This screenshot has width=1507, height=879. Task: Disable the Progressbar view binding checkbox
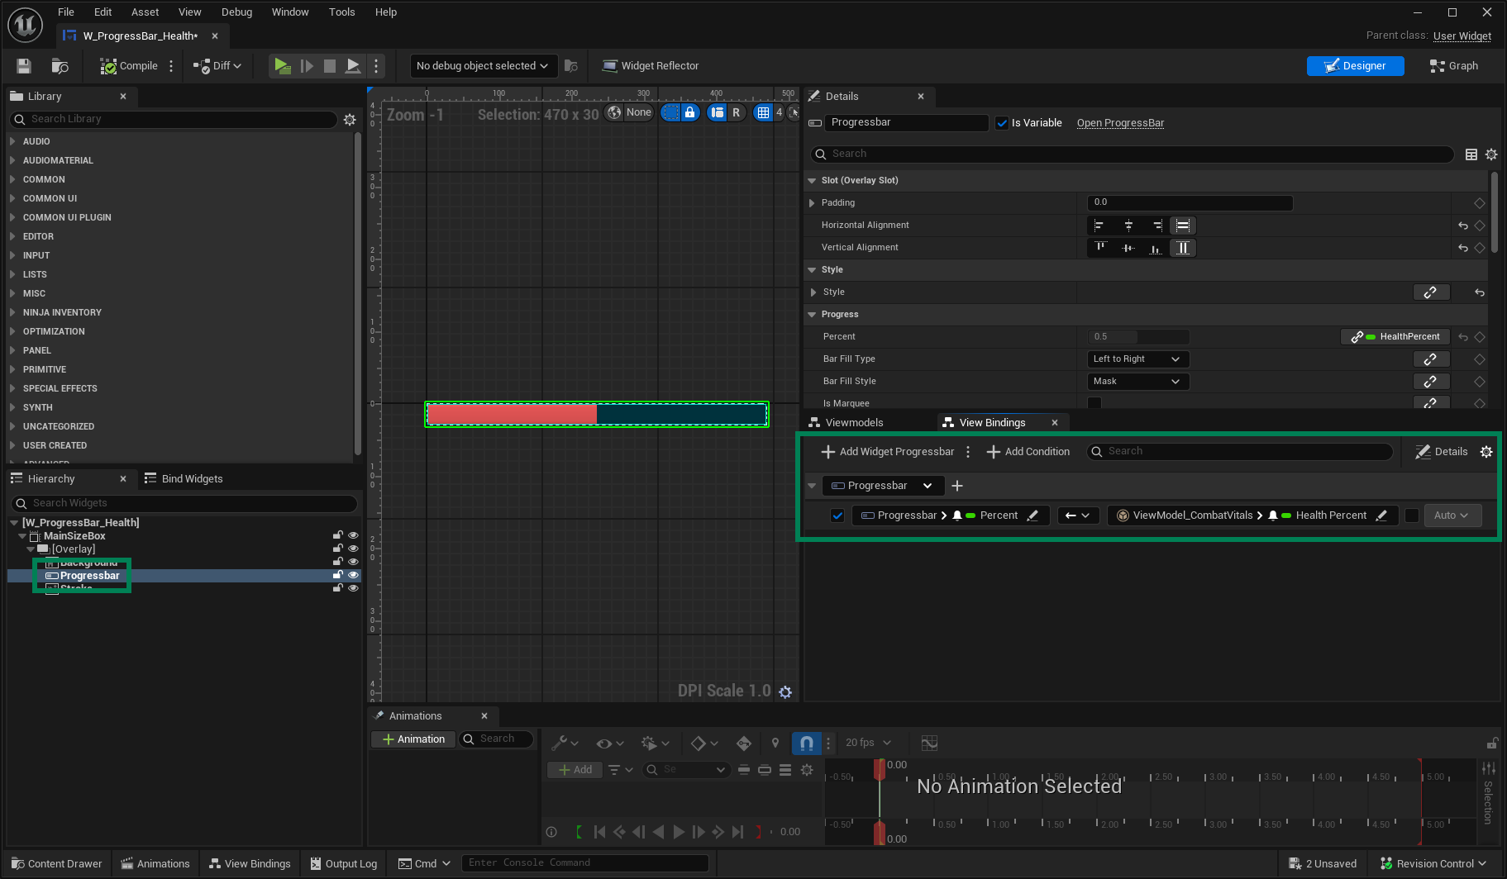[x=837, y=516]
